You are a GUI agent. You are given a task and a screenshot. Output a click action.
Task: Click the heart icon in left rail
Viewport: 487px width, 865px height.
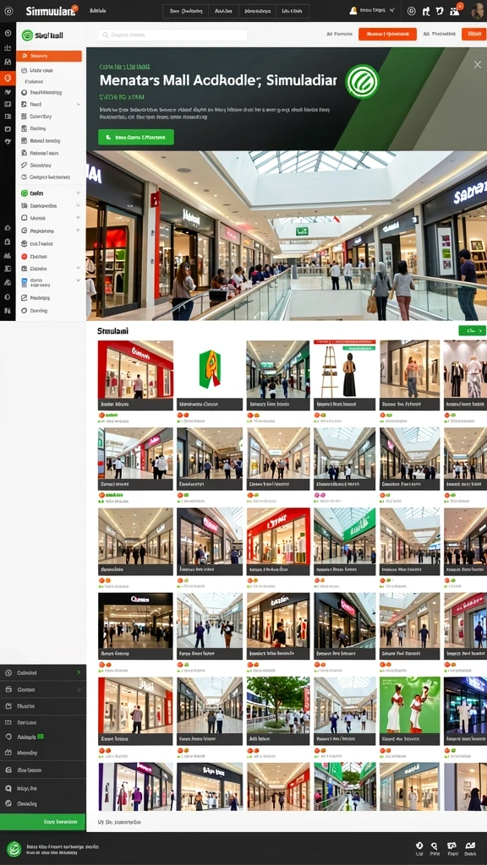pyautogui.click(x=8, y=92)
